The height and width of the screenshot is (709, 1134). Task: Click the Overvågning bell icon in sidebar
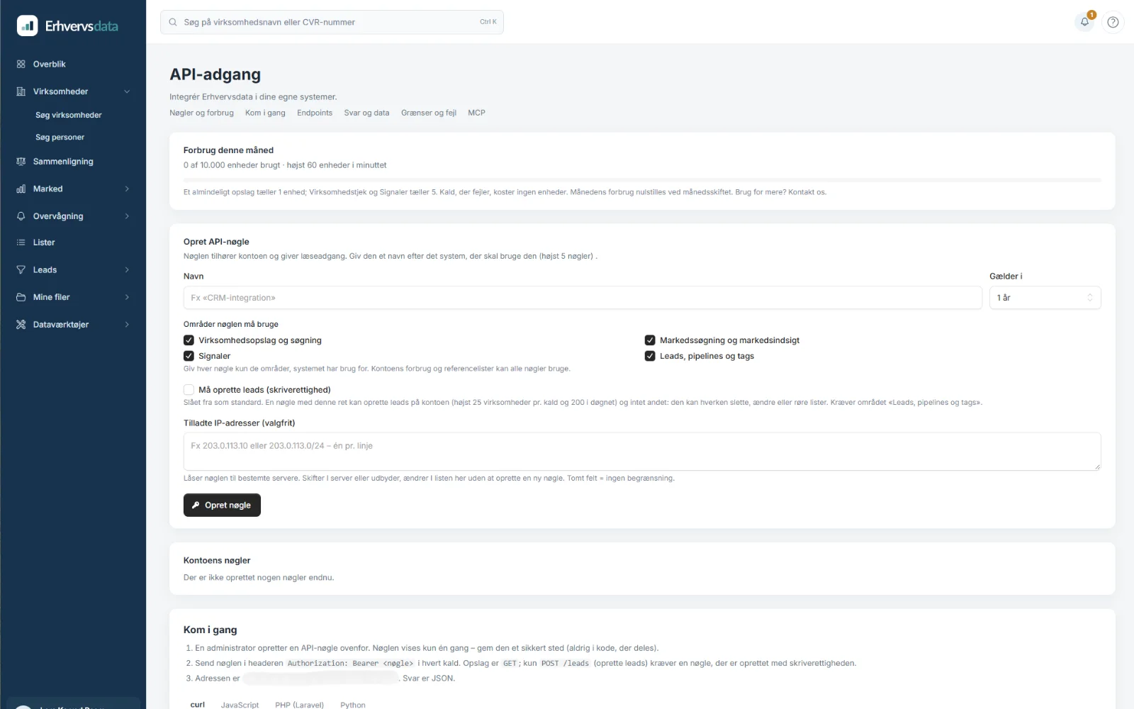point(21,216)
